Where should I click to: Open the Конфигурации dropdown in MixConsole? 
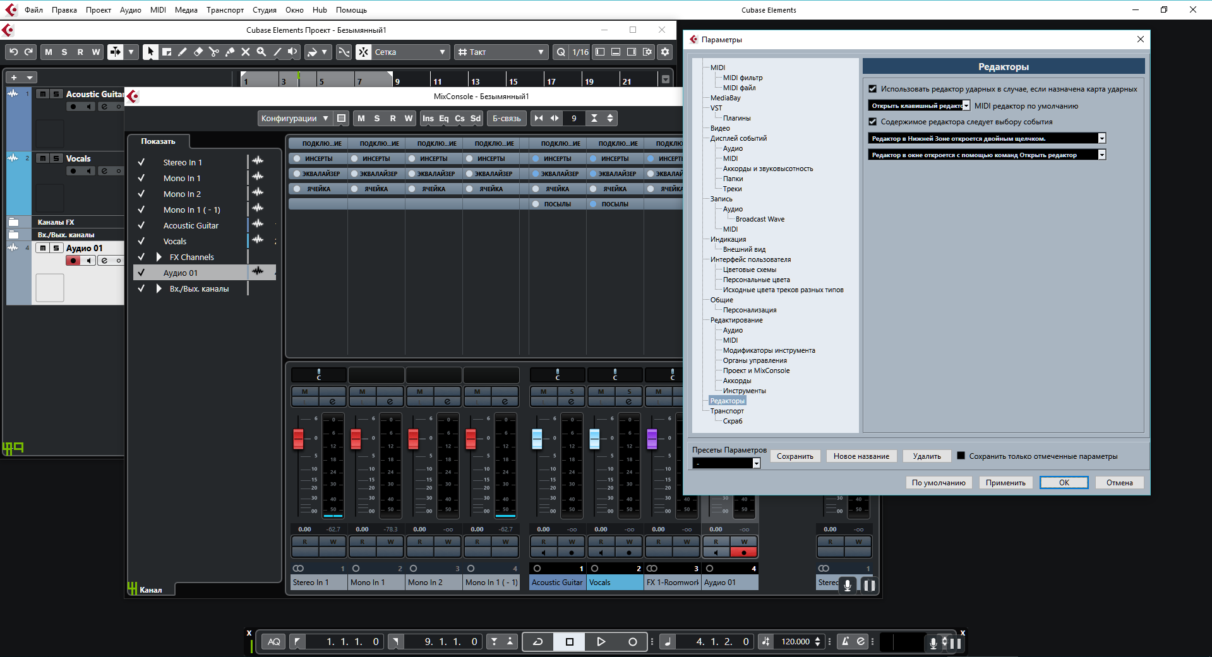[x=295, y=118]
